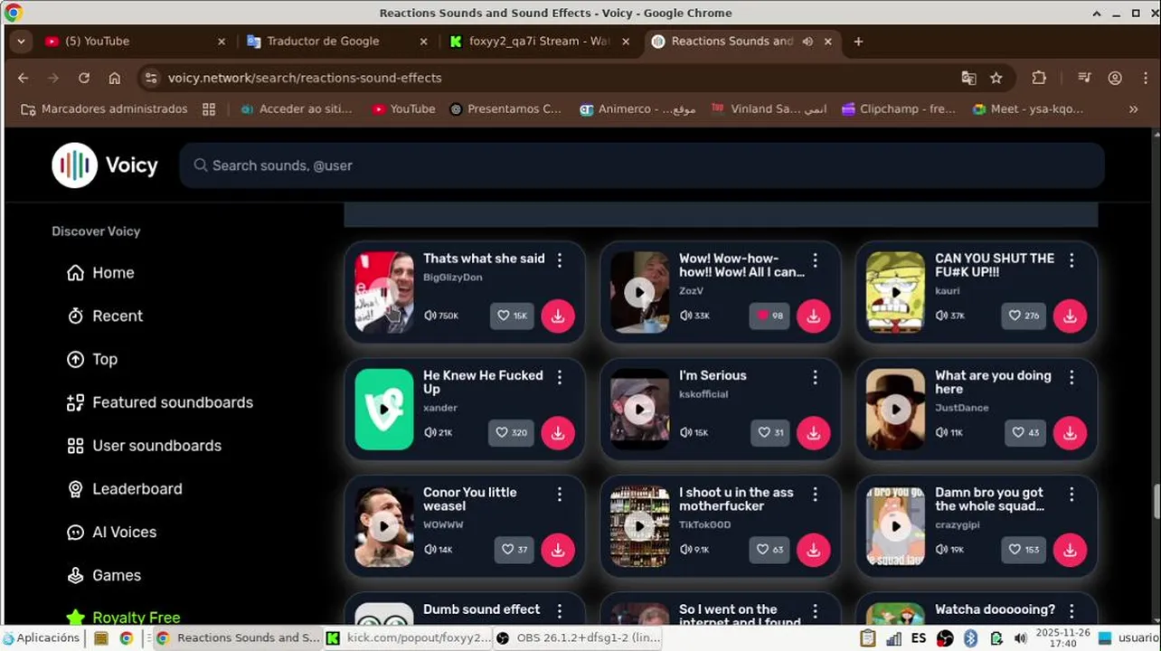Open options menu for He Knew He Fucked Up
Image resolution: width=1161 pixels, height=651 pixels.
(x=560, y=377)
